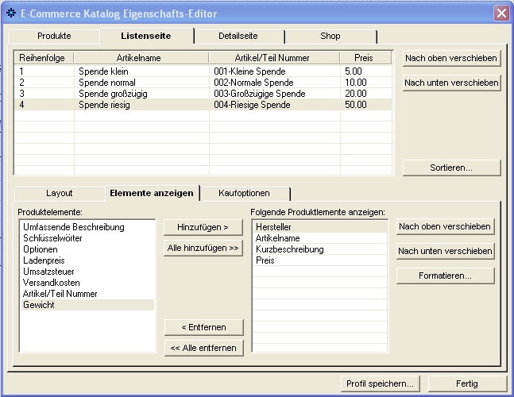The width and height of the screenshot is (514, 397).
Task: Open the Formatieren... dialog
Action: (445, 276)
